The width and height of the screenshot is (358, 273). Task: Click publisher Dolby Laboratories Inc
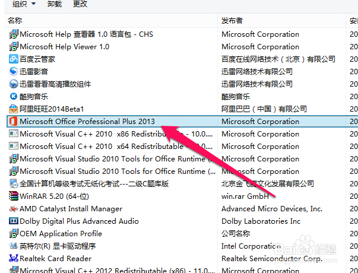point(261,221)
